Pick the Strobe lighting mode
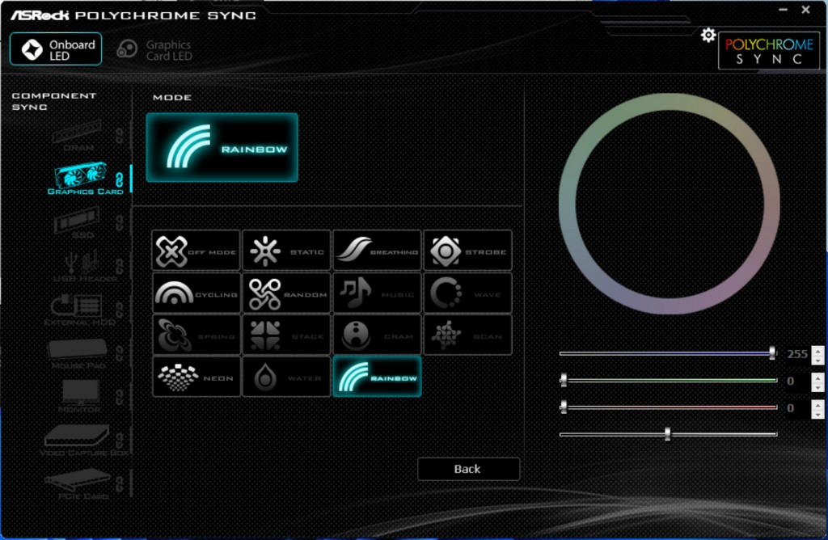828x540 pixels. (x=468, y=251)
